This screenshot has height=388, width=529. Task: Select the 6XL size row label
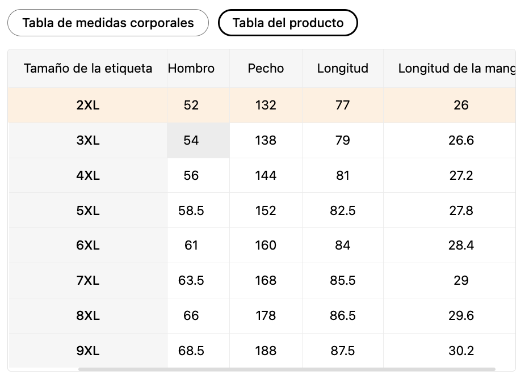click(x=88, y=245)
